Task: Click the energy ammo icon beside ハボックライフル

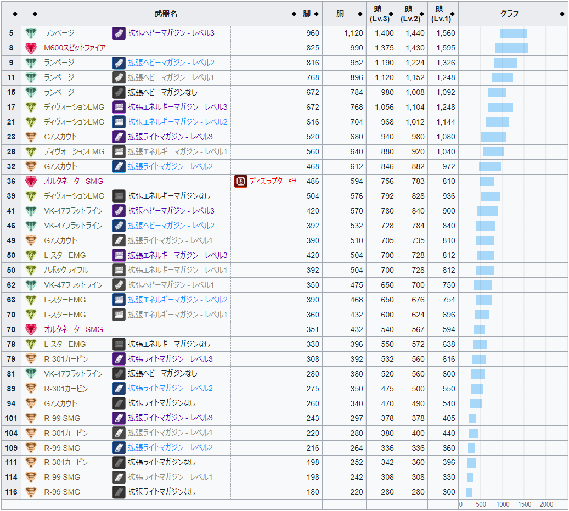Action: click(x=31, y=271)
